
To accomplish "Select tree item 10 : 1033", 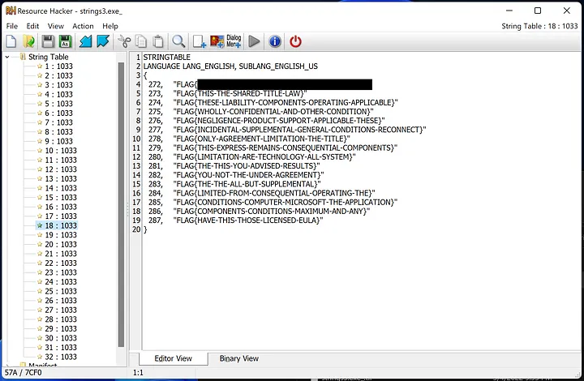I will [x=61, y=151].
